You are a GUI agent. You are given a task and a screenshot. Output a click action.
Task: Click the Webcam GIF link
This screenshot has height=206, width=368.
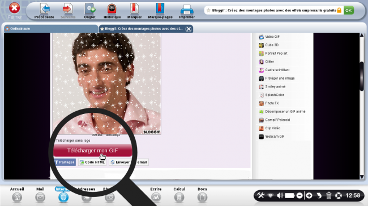275,137
